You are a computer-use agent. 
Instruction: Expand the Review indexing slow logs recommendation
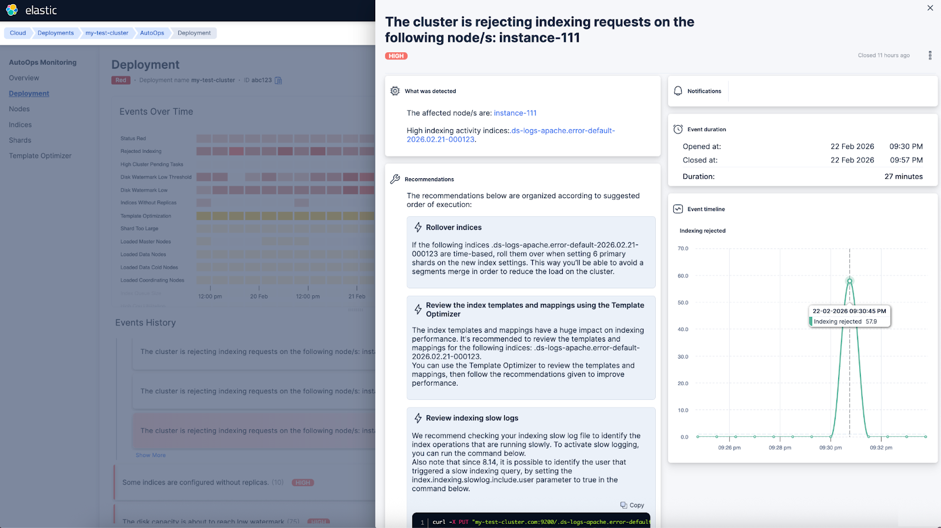coord(472,418)
